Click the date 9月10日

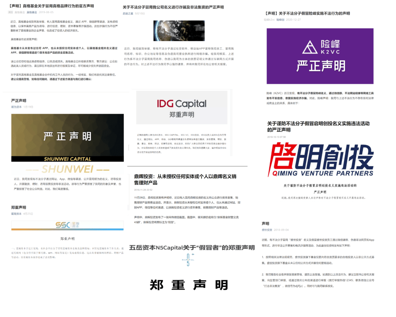click(140, 13)
